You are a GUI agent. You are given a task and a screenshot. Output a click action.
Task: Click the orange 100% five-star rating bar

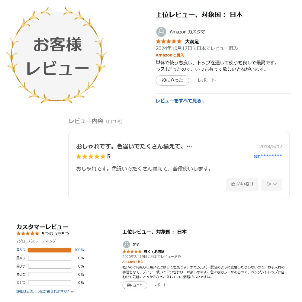50,250
